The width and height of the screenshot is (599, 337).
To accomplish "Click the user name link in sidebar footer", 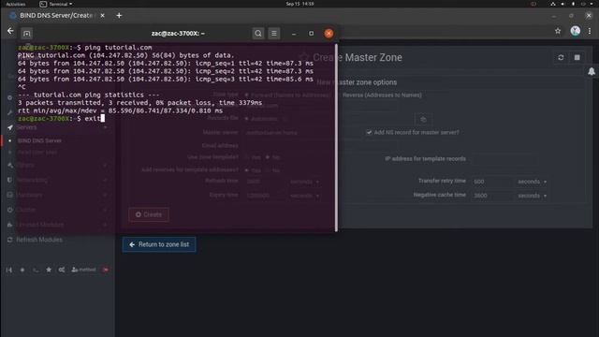I will pos(83,270).
